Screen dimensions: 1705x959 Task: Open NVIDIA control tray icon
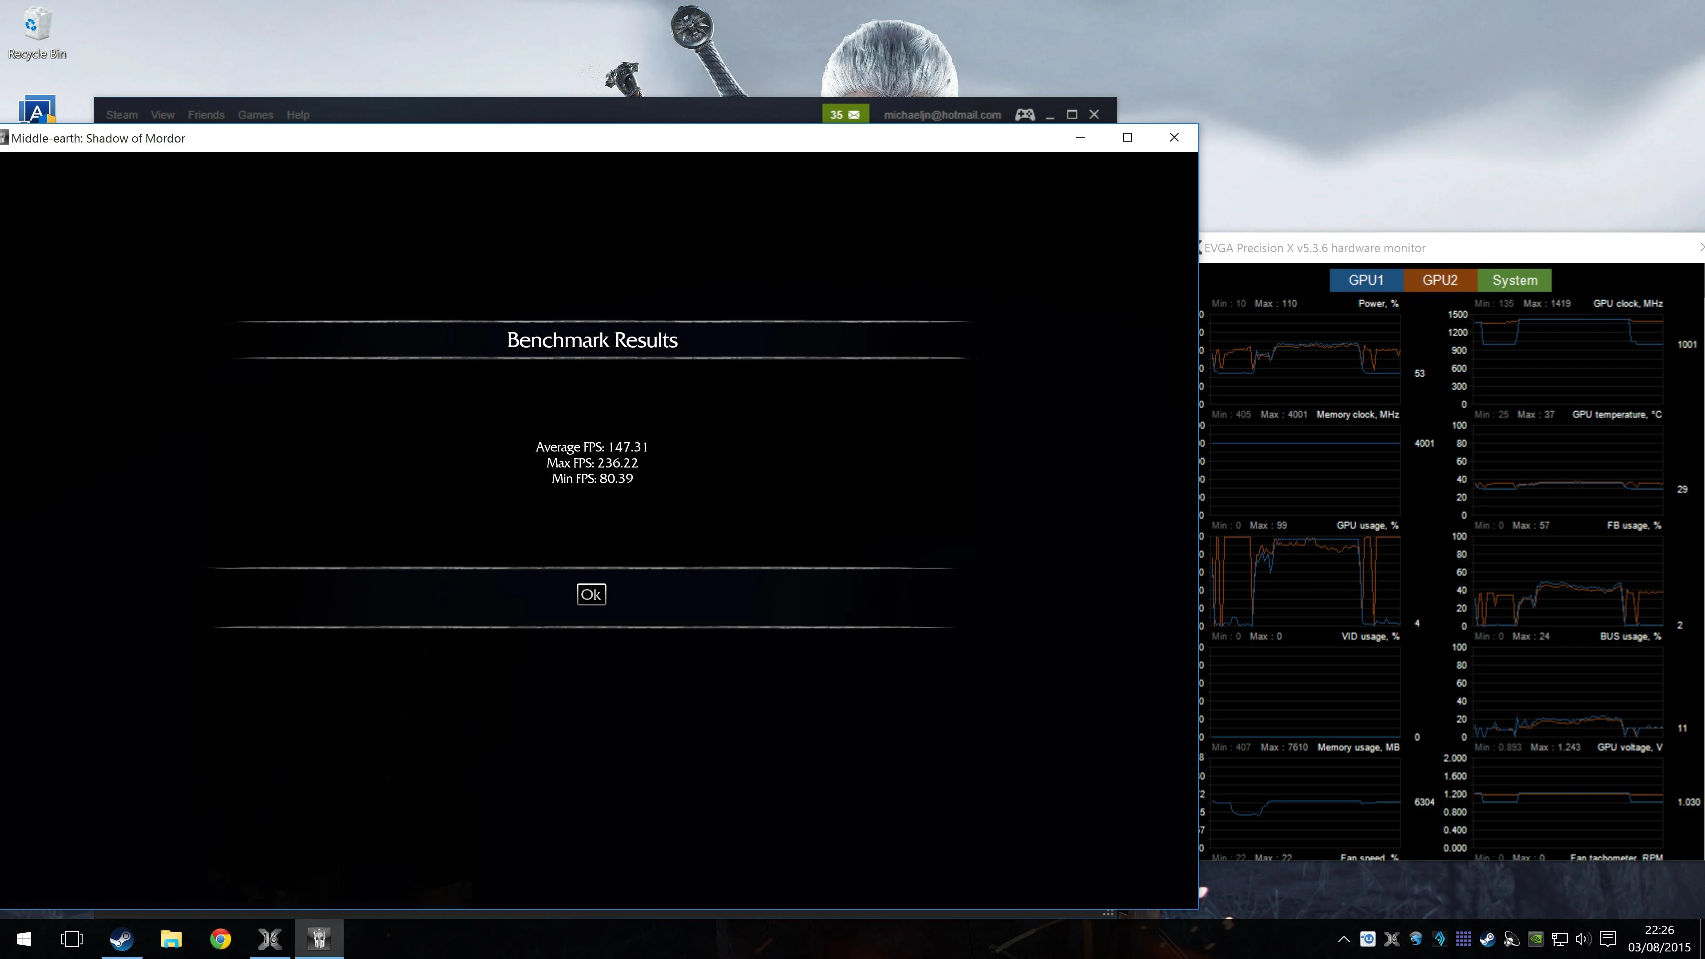click(x=1535, y=939)
